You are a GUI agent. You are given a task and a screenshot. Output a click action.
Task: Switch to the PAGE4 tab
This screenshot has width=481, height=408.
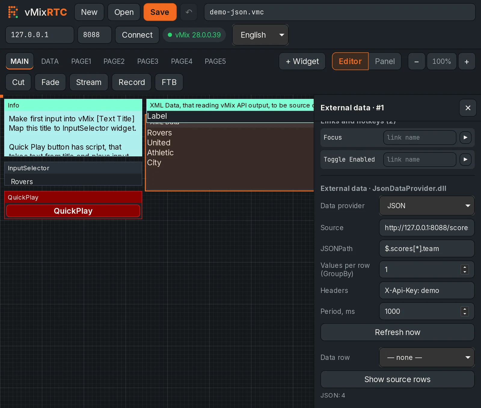coord(182,61)
